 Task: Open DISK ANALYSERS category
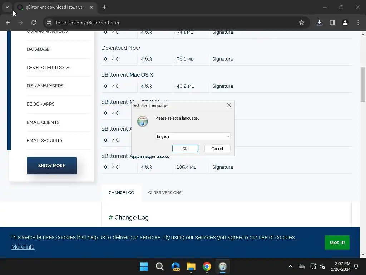click(x=45, y=86)
